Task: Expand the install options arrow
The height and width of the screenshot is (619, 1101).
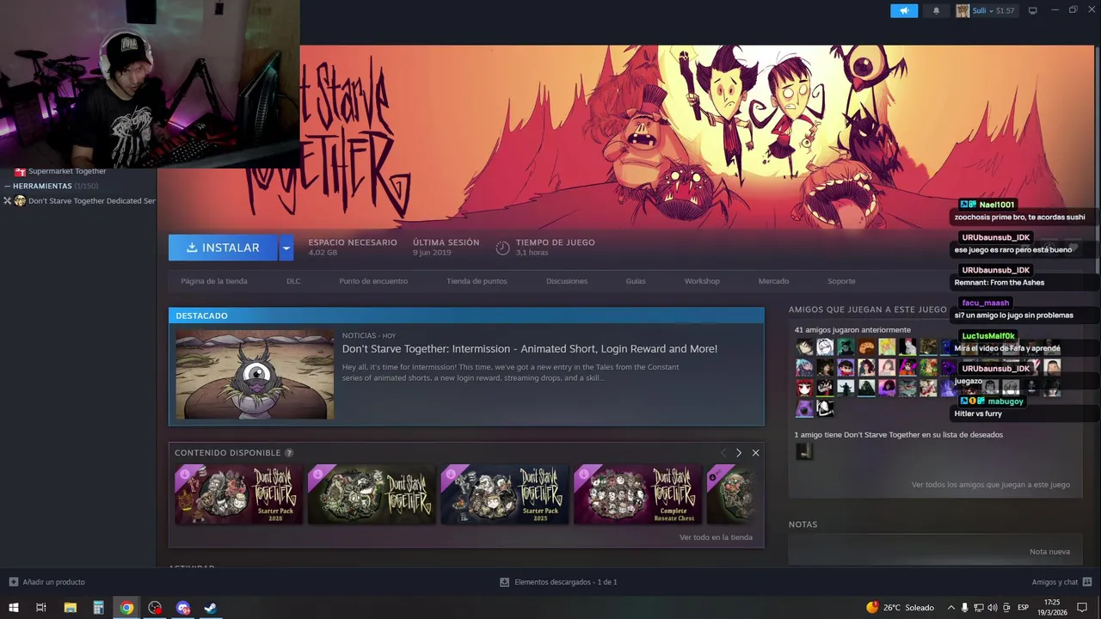Action: click(x=286, y=248)
